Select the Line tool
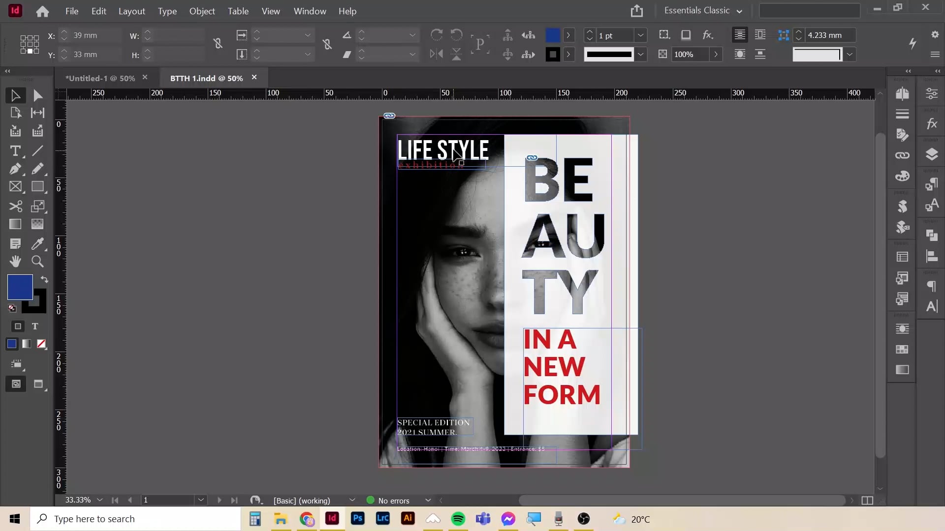The height and width of the screenshot is (531, 945). pos(37,151)
